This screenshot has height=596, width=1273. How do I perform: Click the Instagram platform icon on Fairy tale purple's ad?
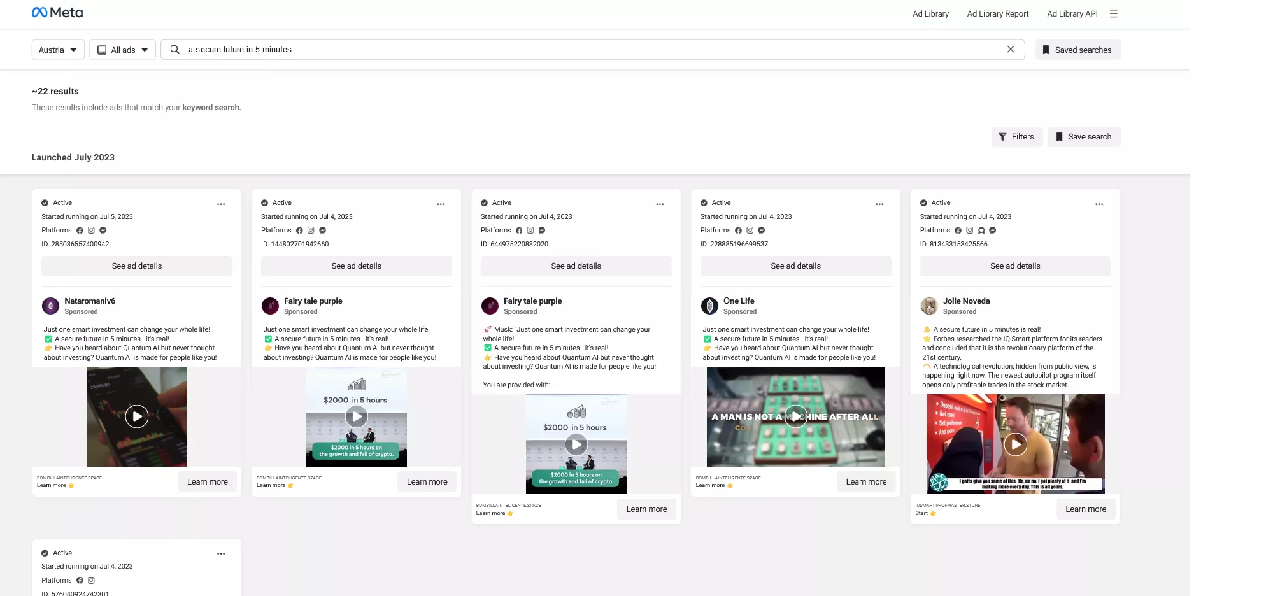(x=310, y=230)
